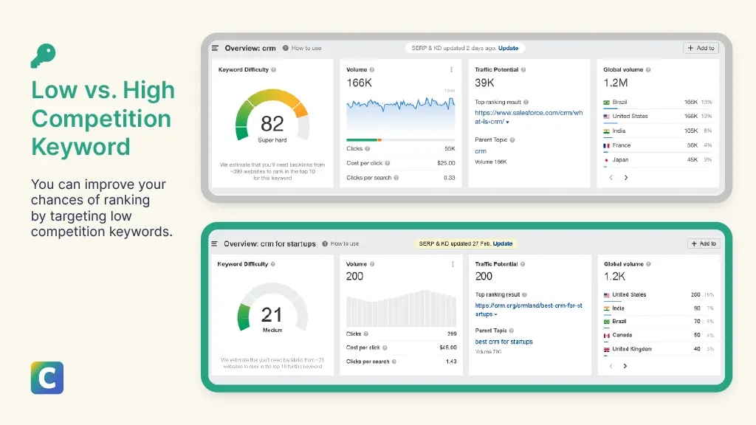Click help icon next to Cost per click $45.00

pyautogui.click(x=385, y=348)
